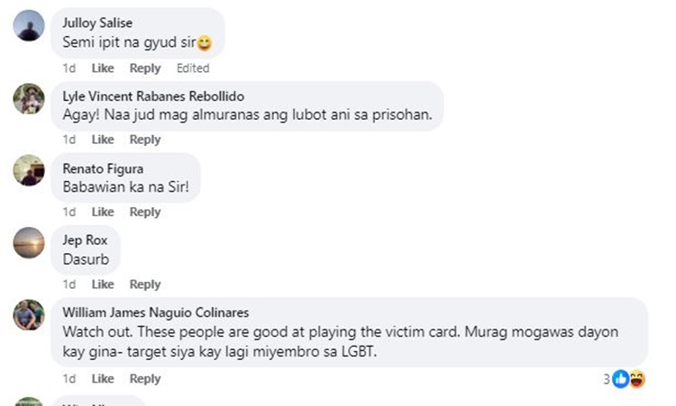
Task: View edit history via Edited label
Action: click(x=193, y=68)
